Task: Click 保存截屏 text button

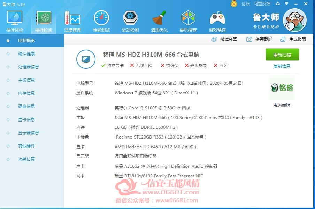Action: (264, 39)
